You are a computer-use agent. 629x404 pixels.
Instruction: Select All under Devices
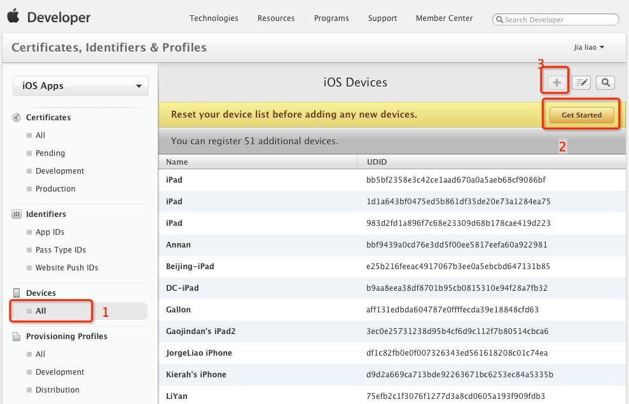pyautogui.click(x=79, y=311)
